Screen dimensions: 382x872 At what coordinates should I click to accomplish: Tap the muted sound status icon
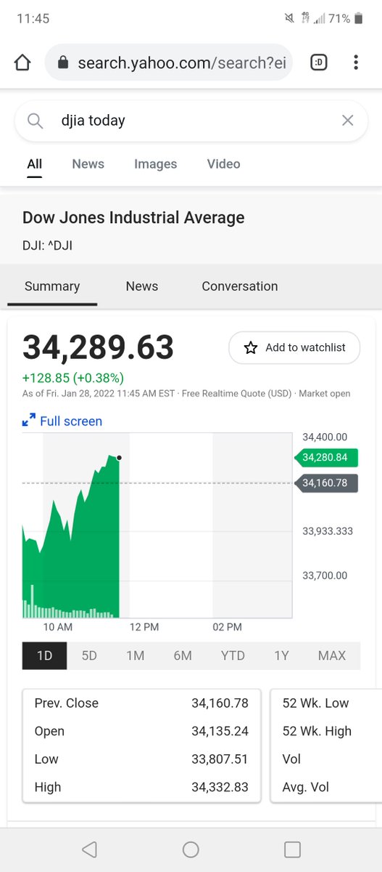point(289,18)
